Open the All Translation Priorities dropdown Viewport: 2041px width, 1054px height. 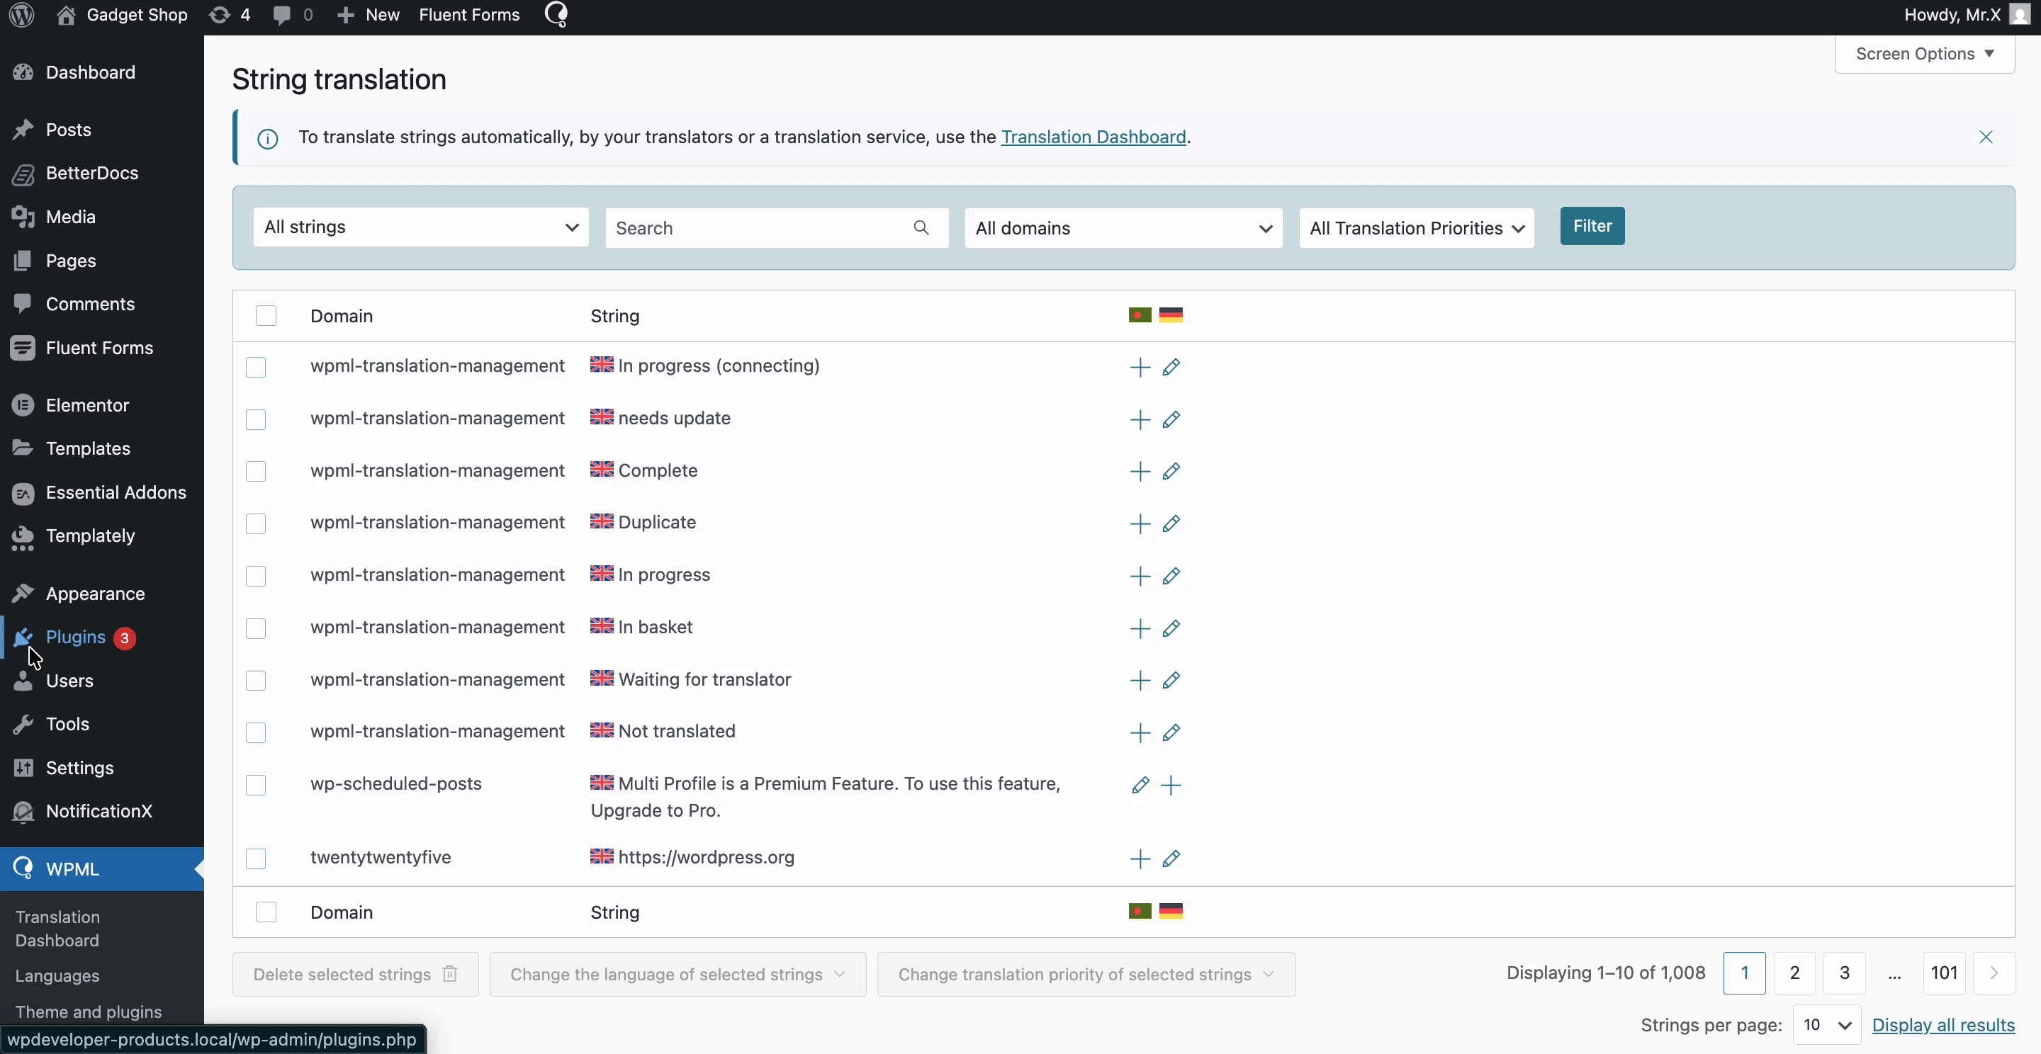(1416, 228)
